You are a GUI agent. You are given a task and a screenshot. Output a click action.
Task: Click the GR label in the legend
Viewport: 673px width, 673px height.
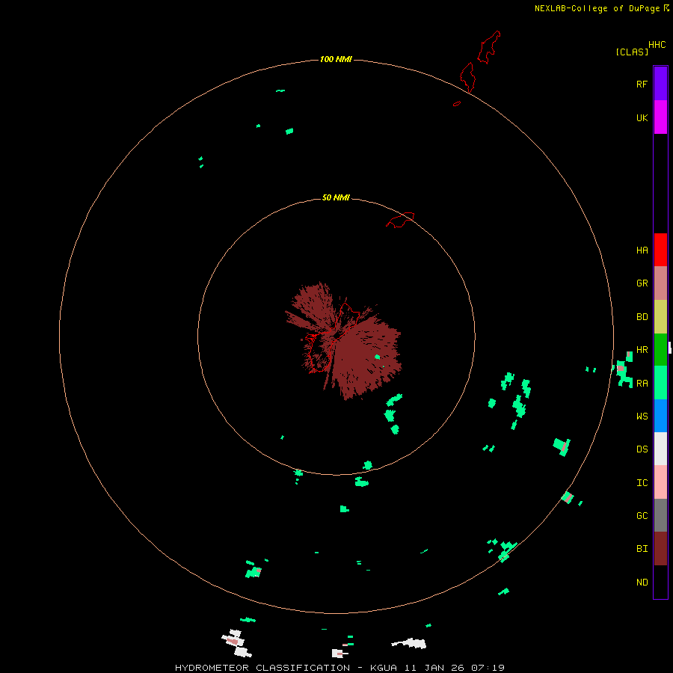pos(642,283)
